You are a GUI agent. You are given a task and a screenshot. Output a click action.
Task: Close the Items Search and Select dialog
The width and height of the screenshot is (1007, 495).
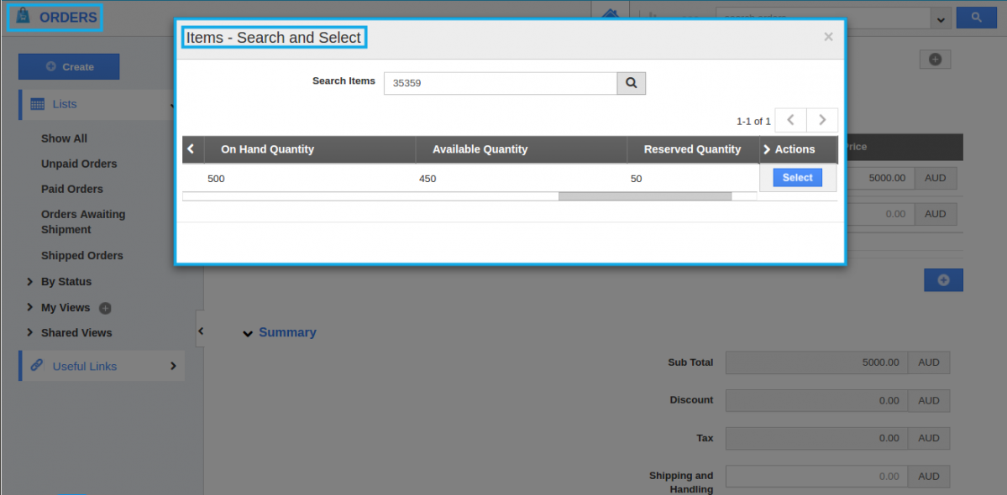[828, 37]
